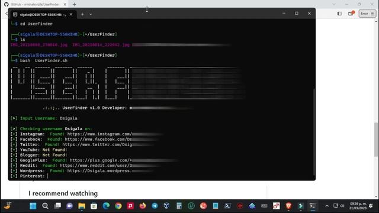Expand the browser tab search chevron
The width and height of the screenshot is (379, 213).
click(x=334, y=4)
